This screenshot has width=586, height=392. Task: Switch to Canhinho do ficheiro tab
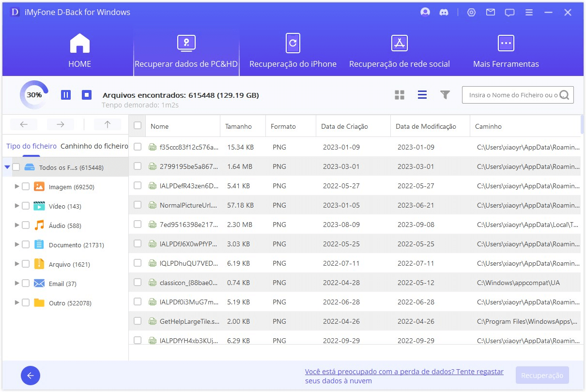94,146
